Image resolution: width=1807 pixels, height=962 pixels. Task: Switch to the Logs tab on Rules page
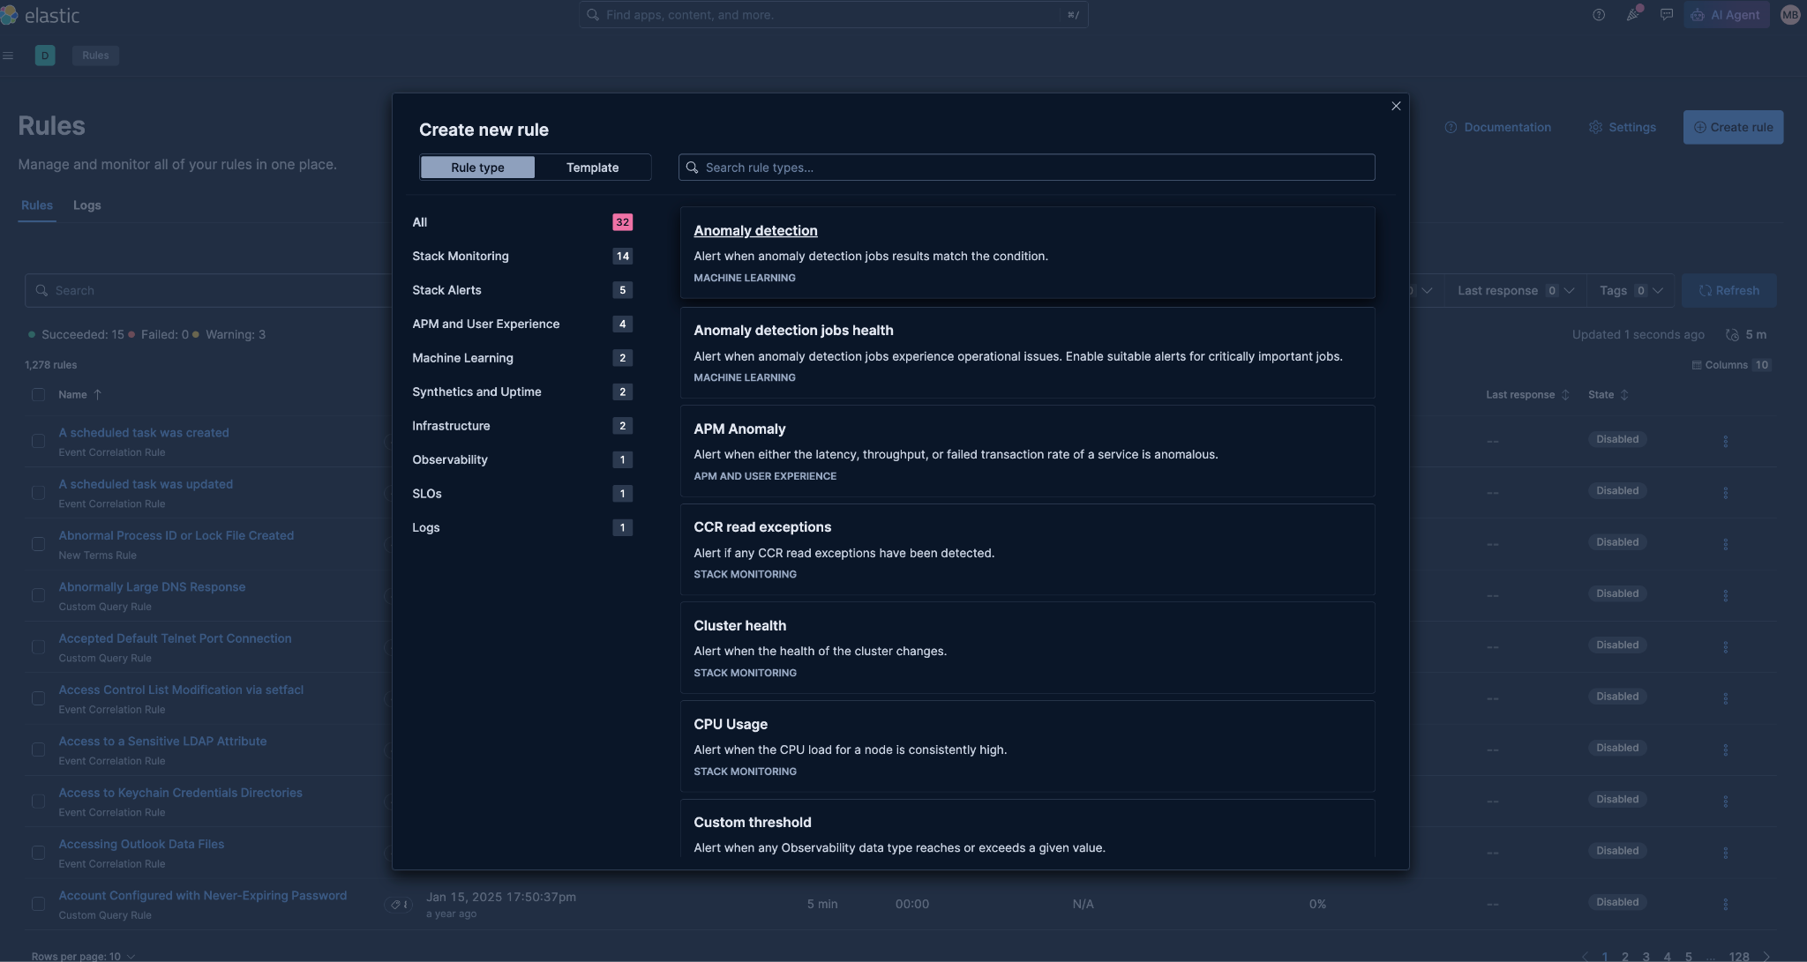click(86, 205)
